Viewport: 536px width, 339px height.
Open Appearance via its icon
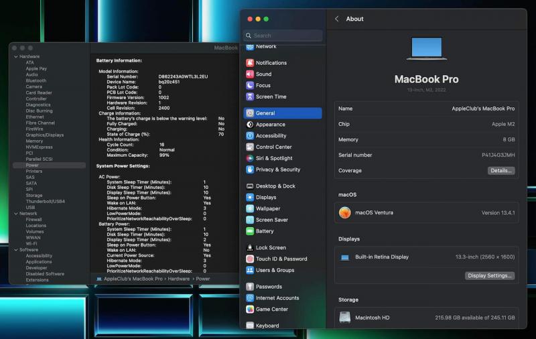pyautogui.click(x=250, y=125)
